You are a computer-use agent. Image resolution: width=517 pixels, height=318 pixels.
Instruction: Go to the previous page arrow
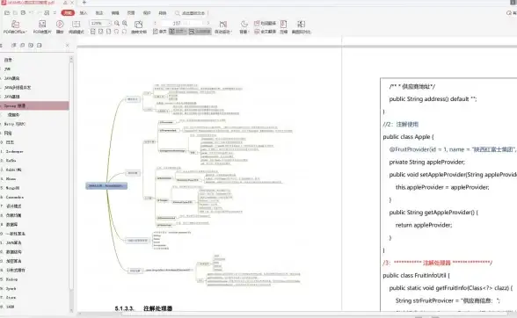155,23
